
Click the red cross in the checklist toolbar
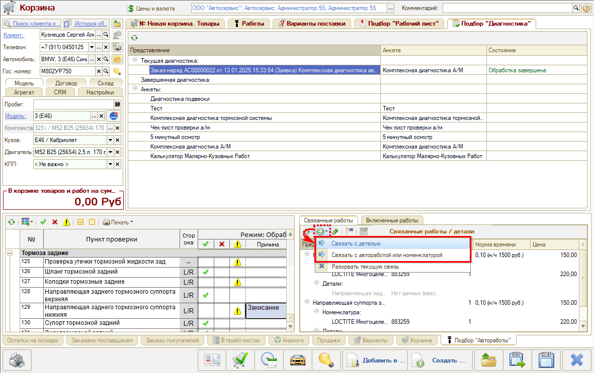pyautogui.click(x=55, y=222)
